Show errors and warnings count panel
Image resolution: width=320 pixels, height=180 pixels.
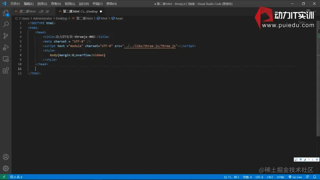tap(16, 177)
